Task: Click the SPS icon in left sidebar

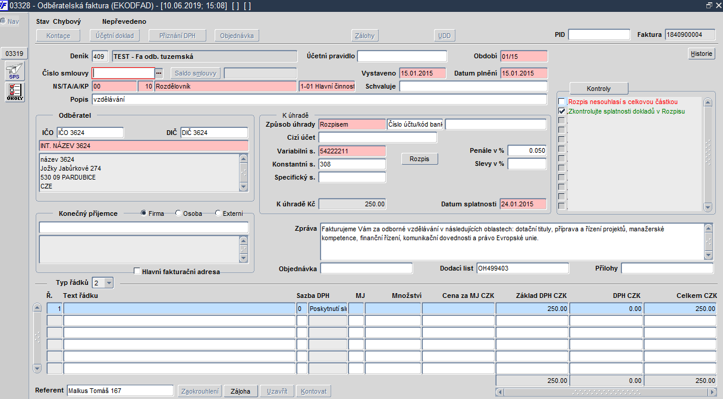Action: point(14,71)
